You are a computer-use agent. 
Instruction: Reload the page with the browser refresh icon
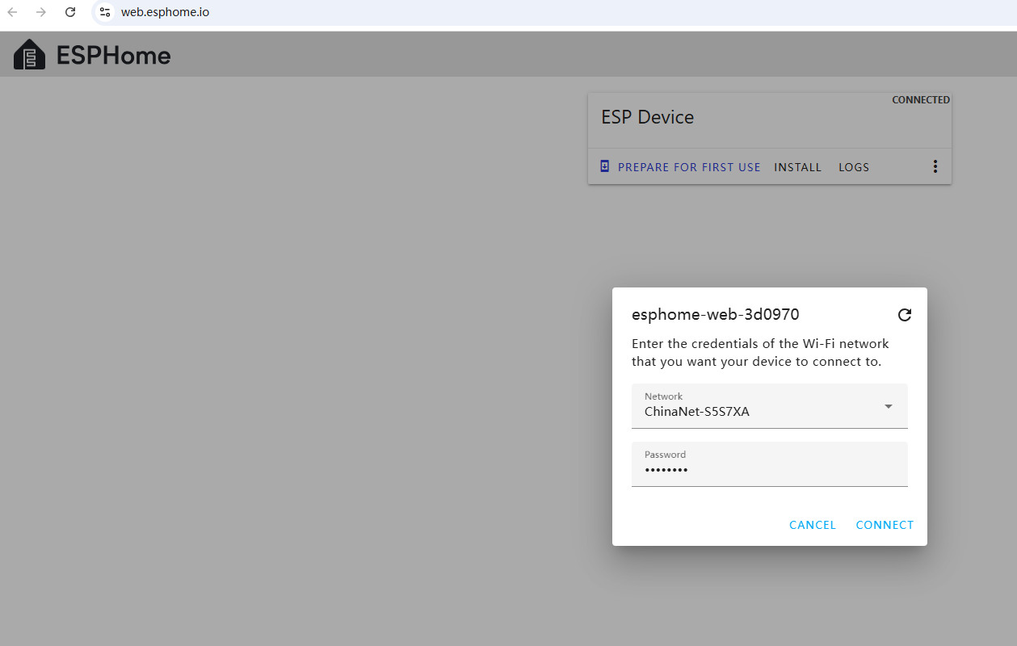(x=69, y=12)
